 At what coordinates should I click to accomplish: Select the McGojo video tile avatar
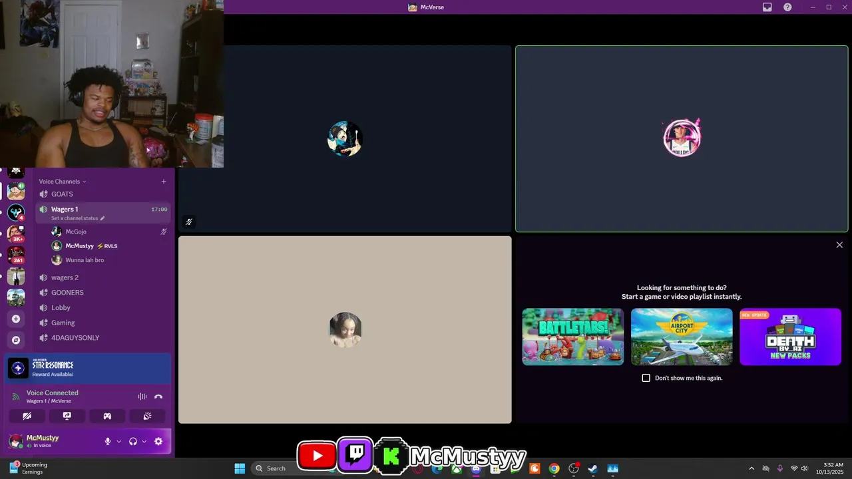click(345, 139)
